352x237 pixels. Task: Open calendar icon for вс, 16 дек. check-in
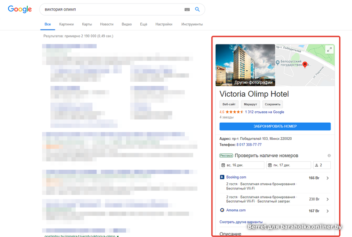click(x=223, y=165)
